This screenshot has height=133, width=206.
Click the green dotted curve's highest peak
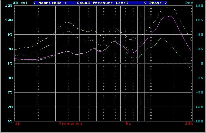[162, 38]
